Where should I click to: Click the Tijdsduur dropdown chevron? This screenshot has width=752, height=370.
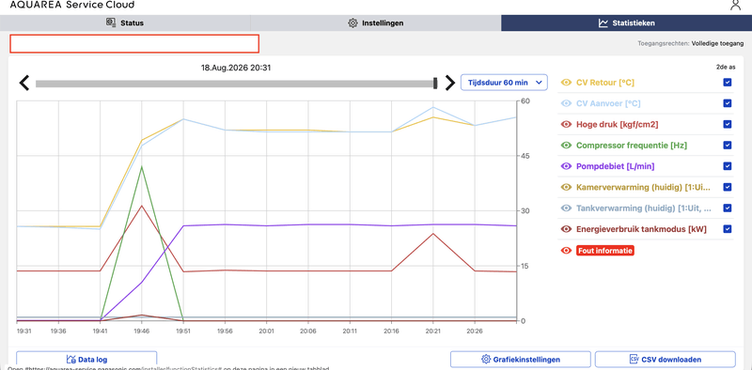539,83
